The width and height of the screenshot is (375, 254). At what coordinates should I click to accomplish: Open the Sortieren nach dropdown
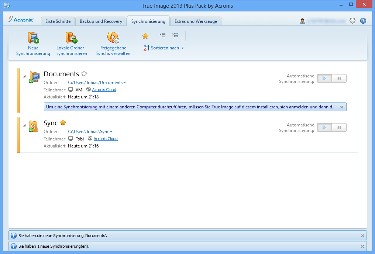(x=164, y=48)
